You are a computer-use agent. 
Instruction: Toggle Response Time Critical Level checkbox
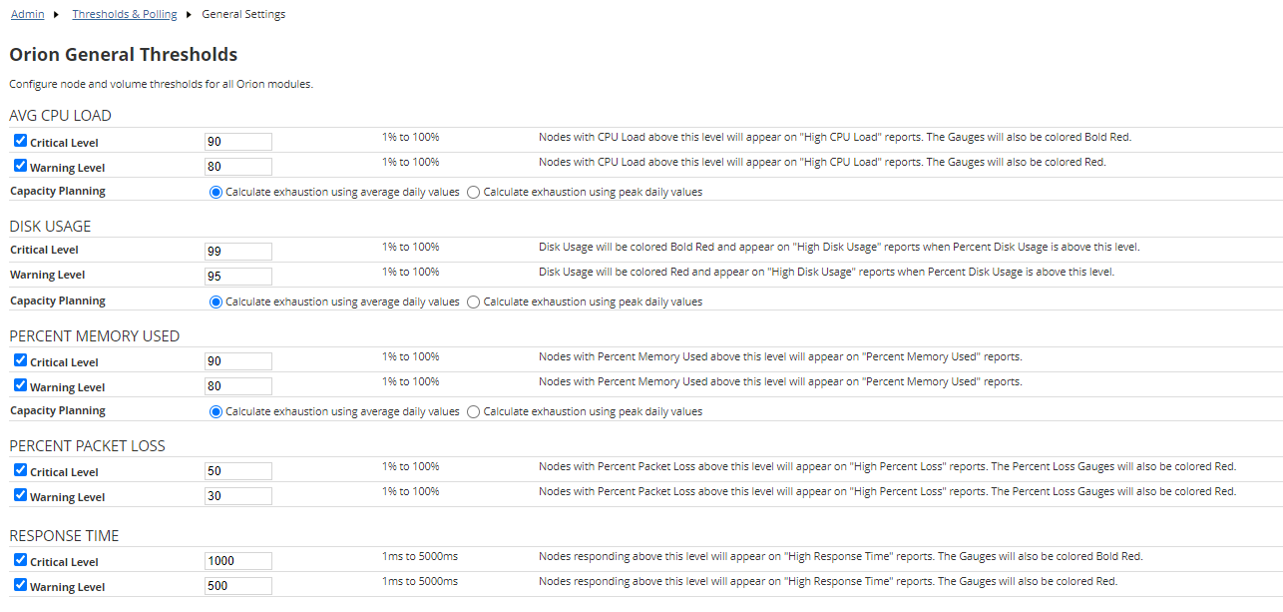tap(20, 560)
